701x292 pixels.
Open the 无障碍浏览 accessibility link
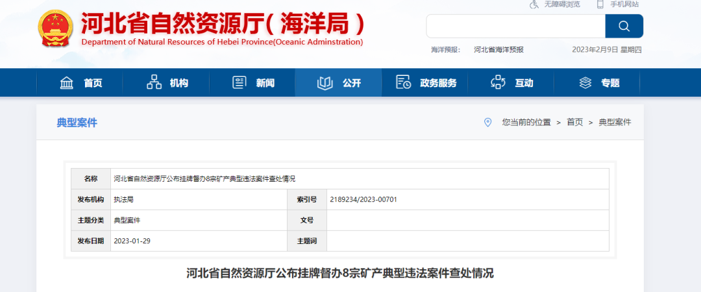[x=562, y=5]
